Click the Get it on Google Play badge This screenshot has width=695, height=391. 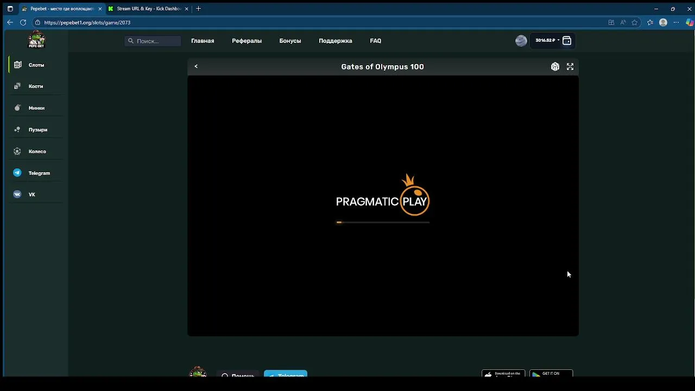click(x=551, y=374)
